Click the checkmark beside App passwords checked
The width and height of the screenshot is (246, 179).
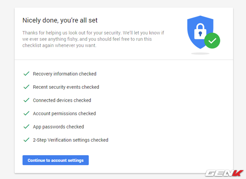click(26, 127)
